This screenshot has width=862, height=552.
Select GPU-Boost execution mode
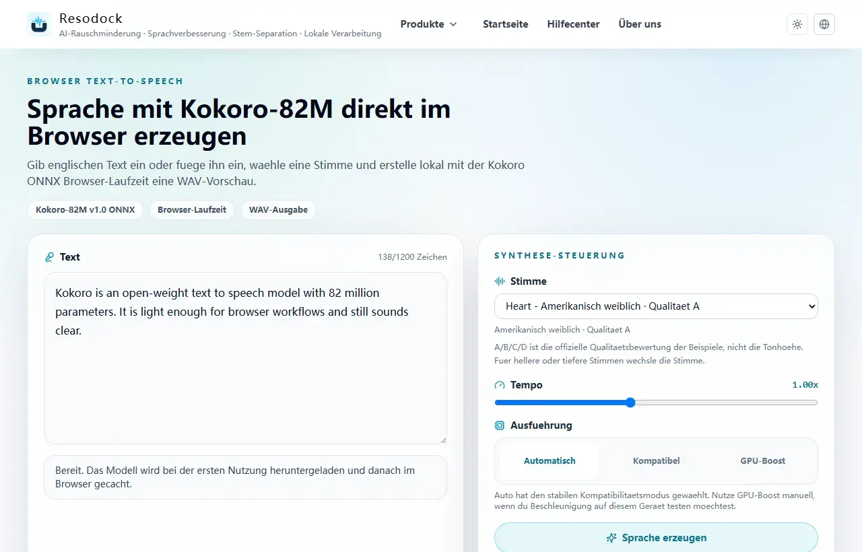click(763, 461)
